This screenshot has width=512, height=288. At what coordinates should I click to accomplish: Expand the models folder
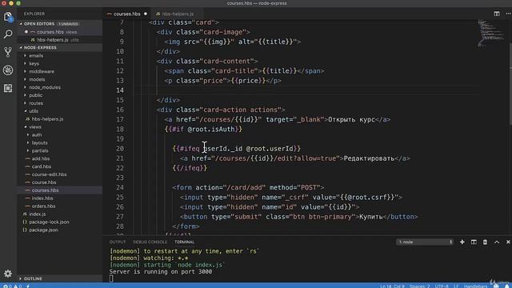point(37,79)
